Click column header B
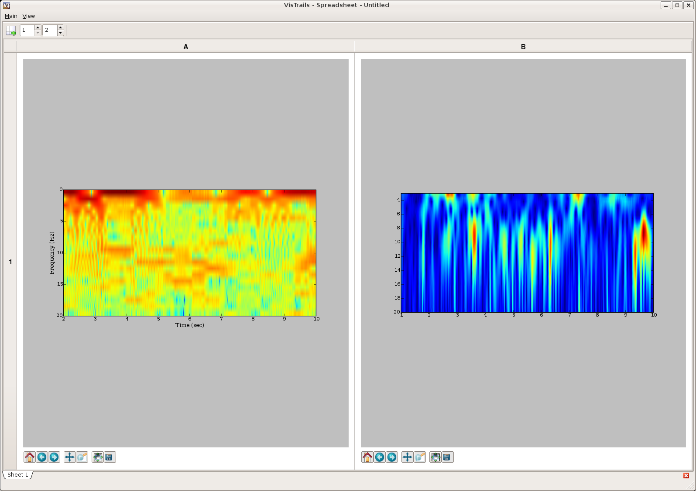The image size is (696, 491). [523, 47]
